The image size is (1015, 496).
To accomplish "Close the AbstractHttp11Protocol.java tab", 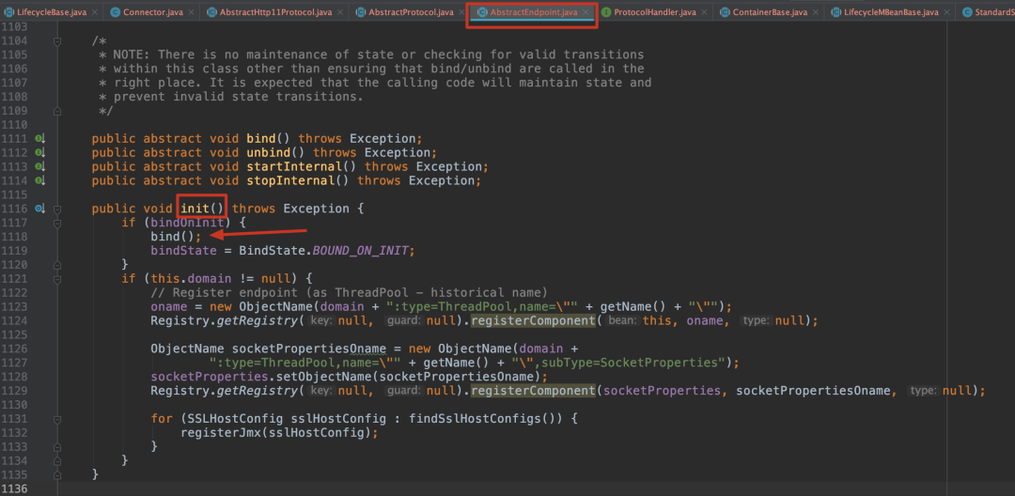I will (x=340, y=12).
